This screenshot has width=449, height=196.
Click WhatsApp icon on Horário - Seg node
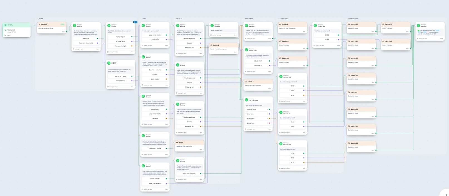281,77
